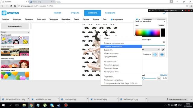This screenshot has width=193, height=108.
Task: Pick a color in the rainbow spectrum picker
Action: pos(147,32)
